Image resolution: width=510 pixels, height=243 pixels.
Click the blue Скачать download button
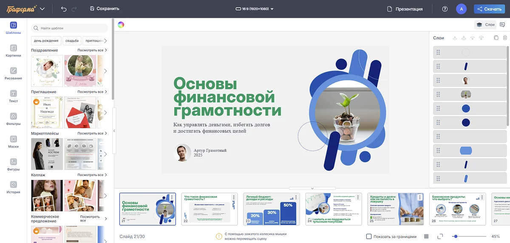(490, 9)
